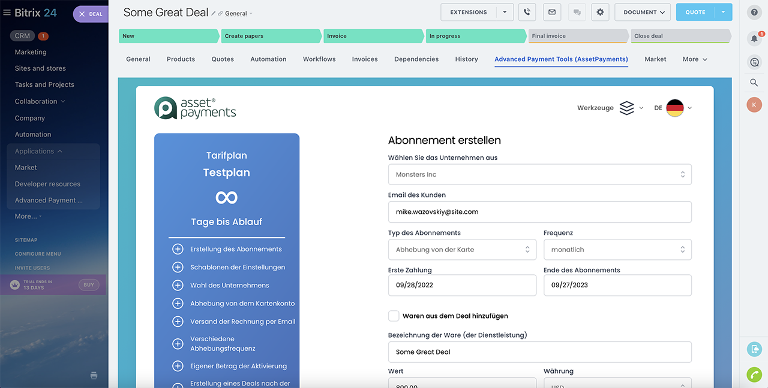Expand 'Erstellung des Abonnements' plus item
This screenshot has width=768, height=388.
click(x=178, y=249)
